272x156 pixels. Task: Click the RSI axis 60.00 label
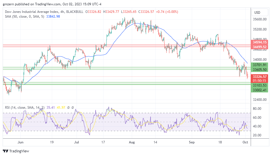(257, 118)
